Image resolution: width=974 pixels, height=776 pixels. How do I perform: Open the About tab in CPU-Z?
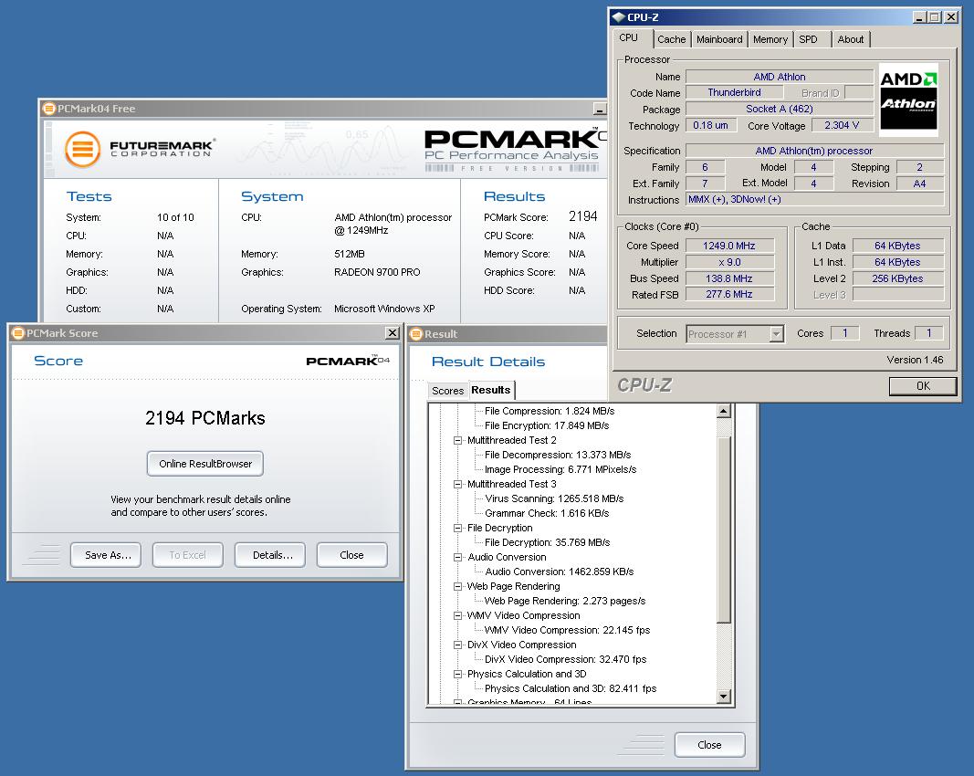851,39
